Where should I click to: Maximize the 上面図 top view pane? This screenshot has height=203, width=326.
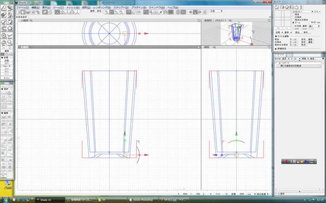(x=199, y=21)
